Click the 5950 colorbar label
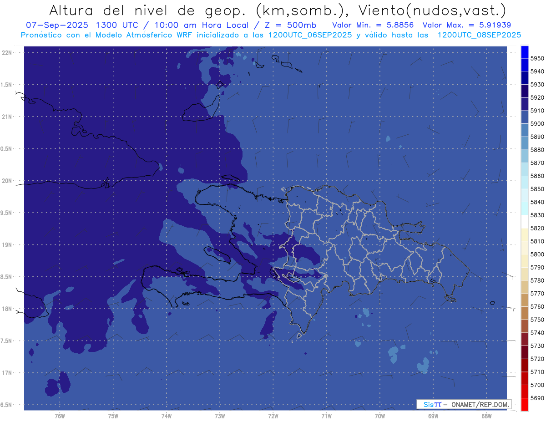This screenshot has height=422, width=546. [537, 58]
